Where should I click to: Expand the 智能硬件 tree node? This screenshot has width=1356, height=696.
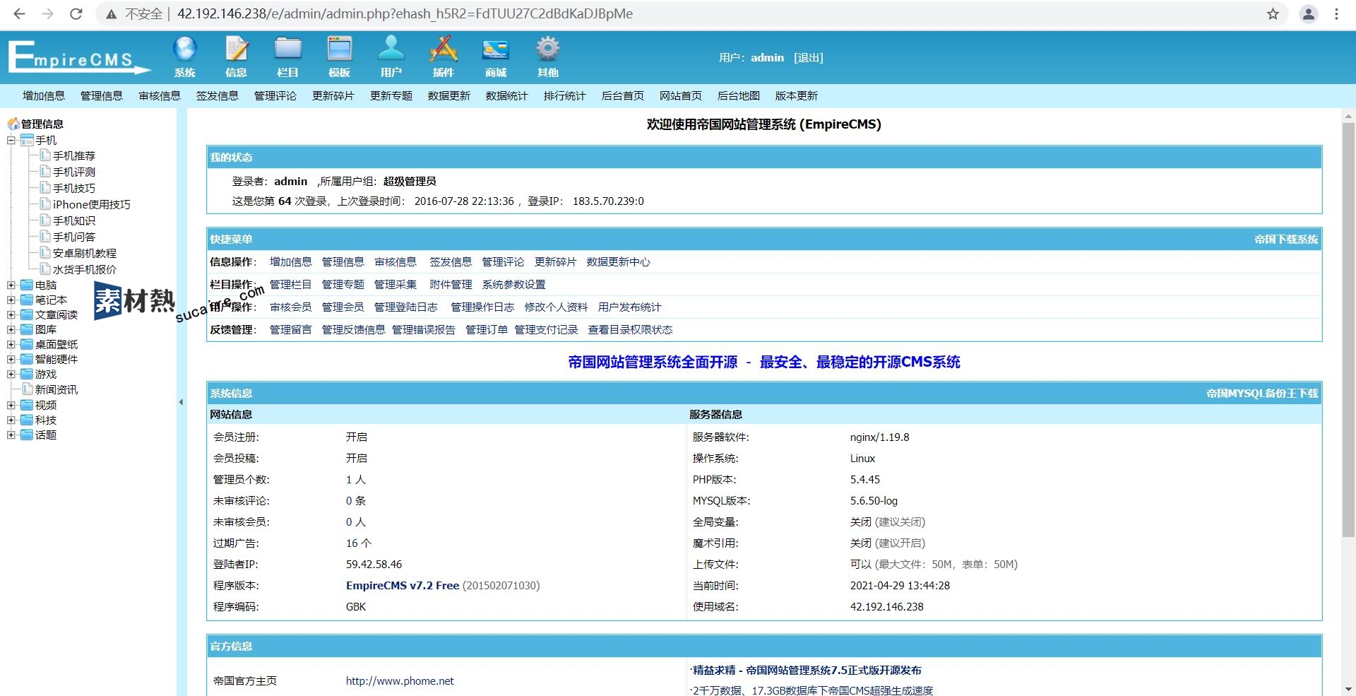point(11,360)
